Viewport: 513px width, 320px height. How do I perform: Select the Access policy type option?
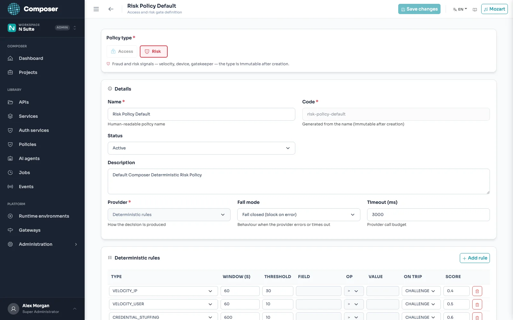[x=122, y=52]
